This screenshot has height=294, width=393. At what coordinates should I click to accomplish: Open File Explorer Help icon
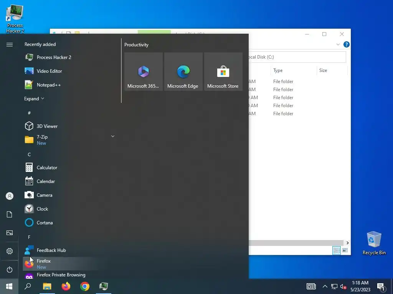point(347,44)
